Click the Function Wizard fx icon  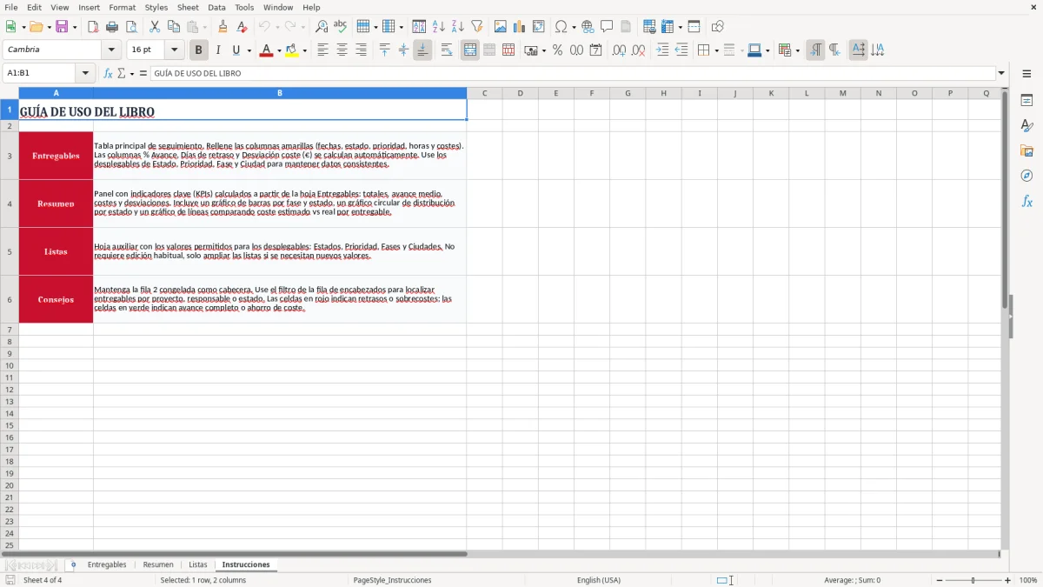pyautogui.click(x=109, y=73)
